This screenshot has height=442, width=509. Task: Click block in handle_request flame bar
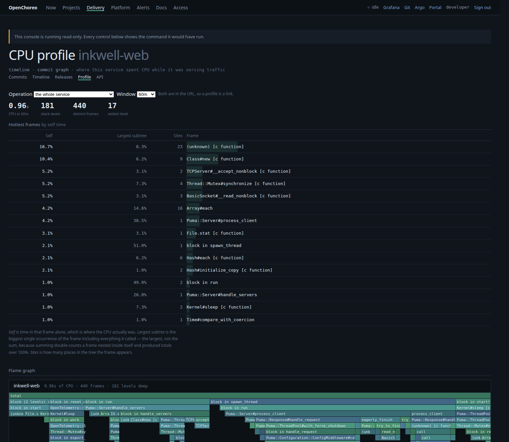310,432
